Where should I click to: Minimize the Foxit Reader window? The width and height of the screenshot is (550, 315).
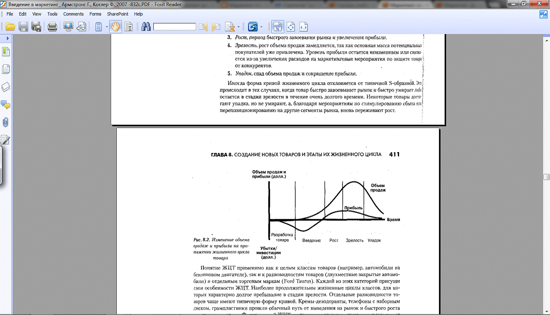pos(513,4)
